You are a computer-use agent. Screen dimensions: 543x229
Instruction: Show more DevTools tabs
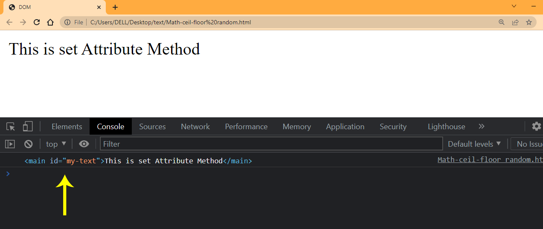482,127
